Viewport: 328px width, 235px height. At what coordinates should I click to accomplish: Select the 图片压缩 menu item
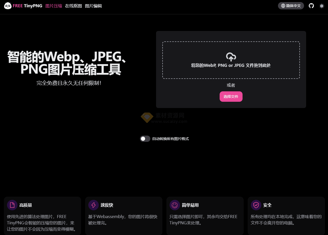pos(54,6)
